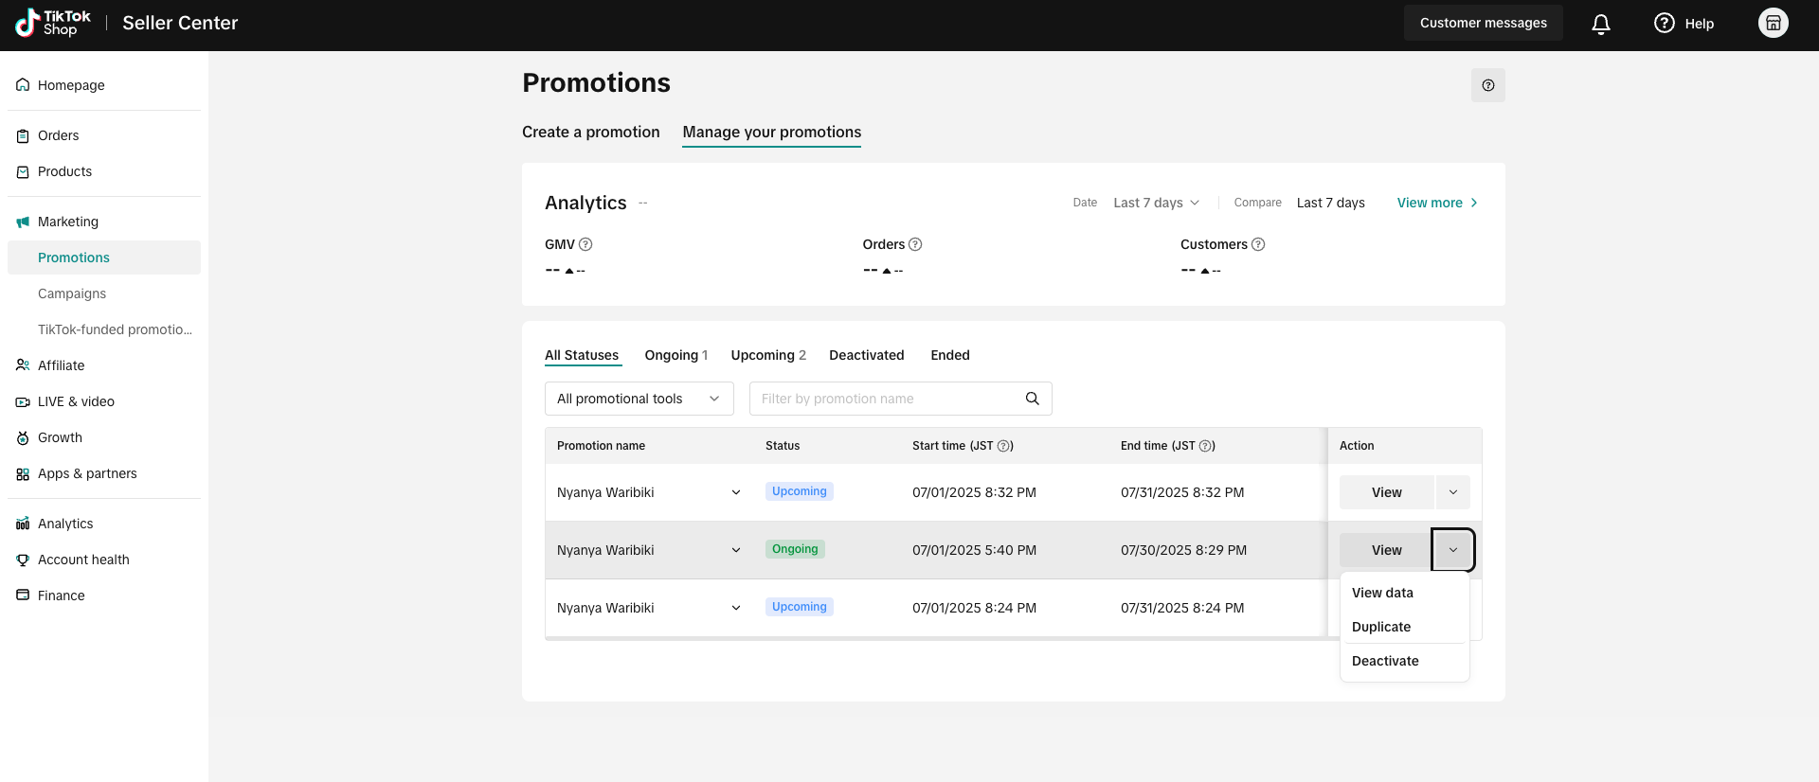Expand the 8:32 PM Upcoming promotion row
This screenshot has height=782, width=1819.
[x=736, y=492]
